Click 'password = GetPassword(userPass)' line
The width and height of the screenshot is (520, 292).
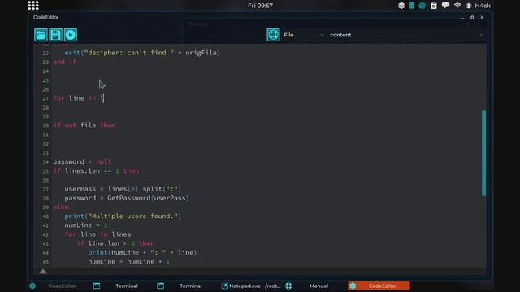127,198
